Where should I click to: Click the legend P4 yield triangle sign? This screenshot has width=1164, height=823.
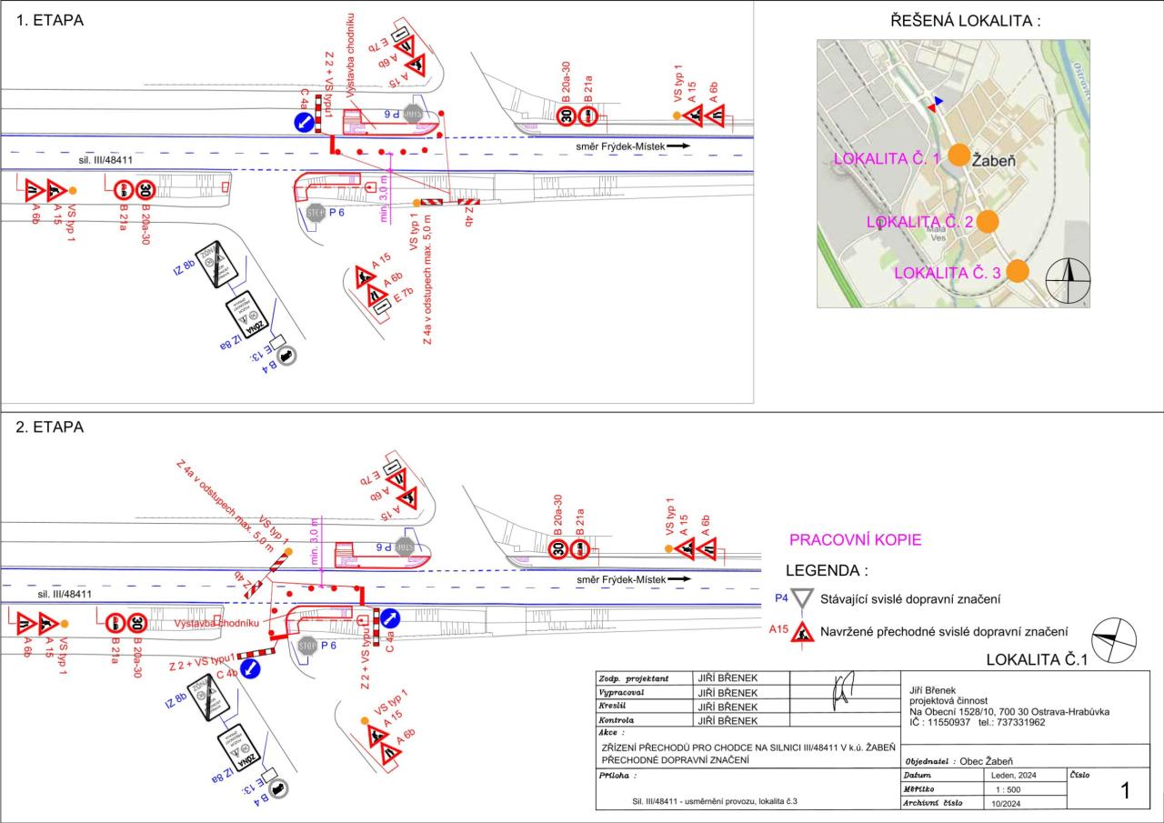801,598
